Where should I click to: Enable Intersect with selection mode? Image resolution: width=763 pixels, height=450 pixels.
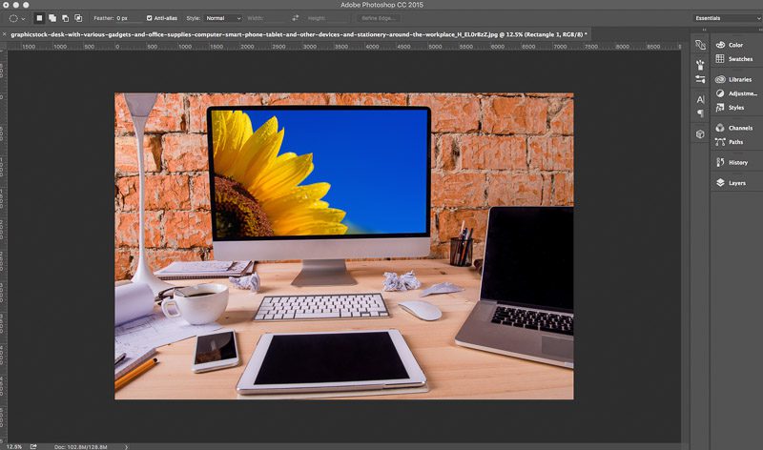click(76, 18)
